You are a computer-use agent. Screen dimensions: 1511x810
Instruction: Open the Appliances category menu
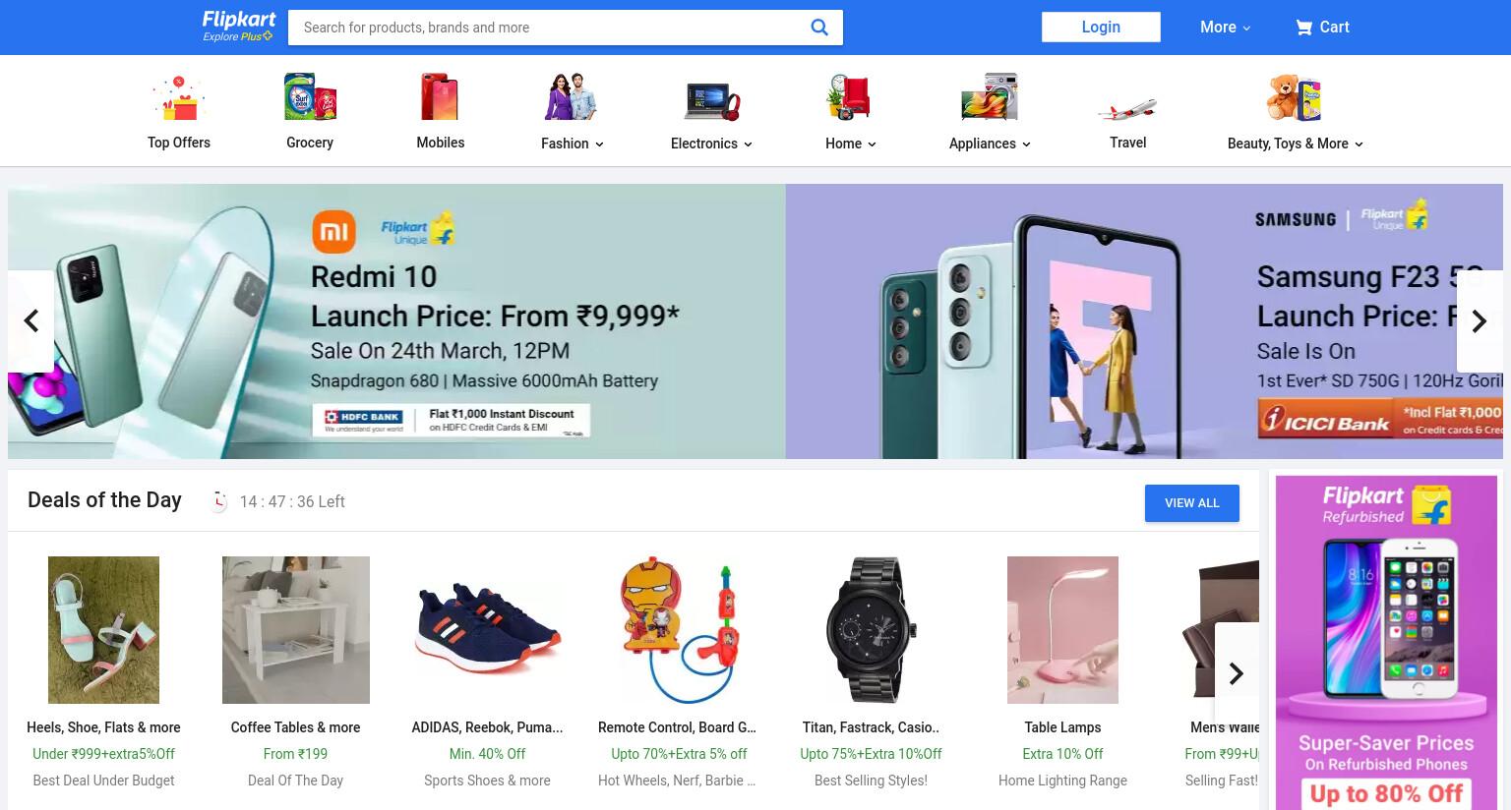(990, 144)
